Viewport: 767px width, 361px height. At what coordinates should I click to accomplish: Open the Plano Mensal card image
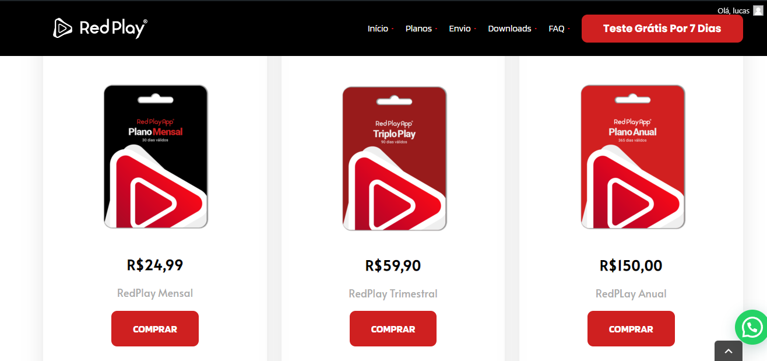[x=156, y=157]
